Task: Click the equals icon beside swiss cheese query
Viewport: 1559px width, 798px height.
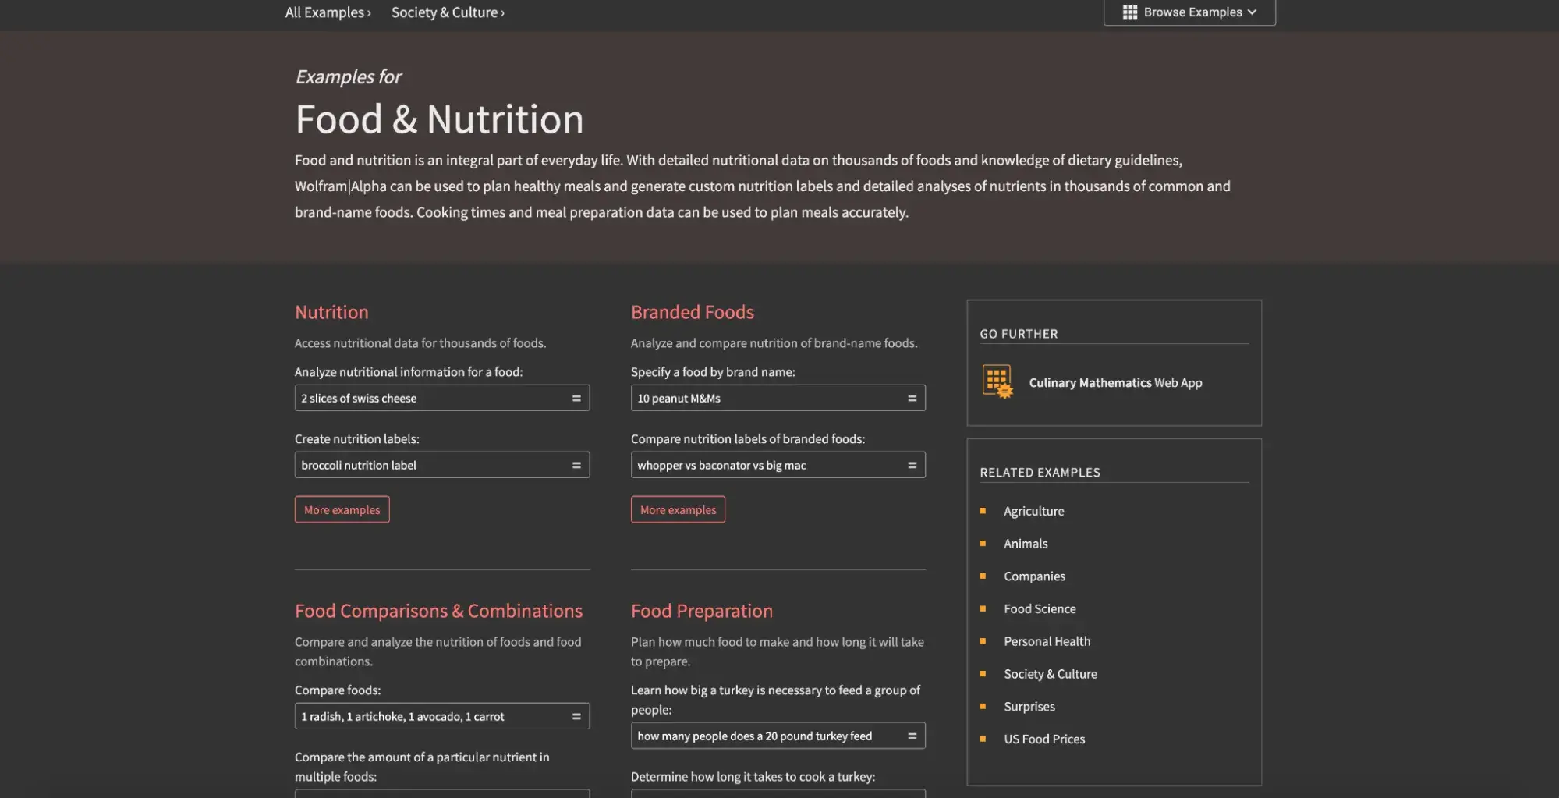Action: pos(576,398)
